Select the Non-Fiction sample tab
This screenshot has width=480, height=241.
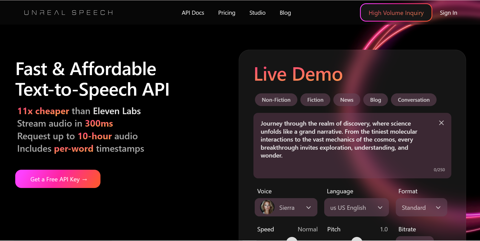click(x=276, y=100)
